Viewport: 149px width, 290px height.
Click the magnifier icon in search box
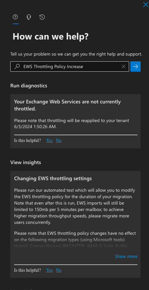coord(17,66)
